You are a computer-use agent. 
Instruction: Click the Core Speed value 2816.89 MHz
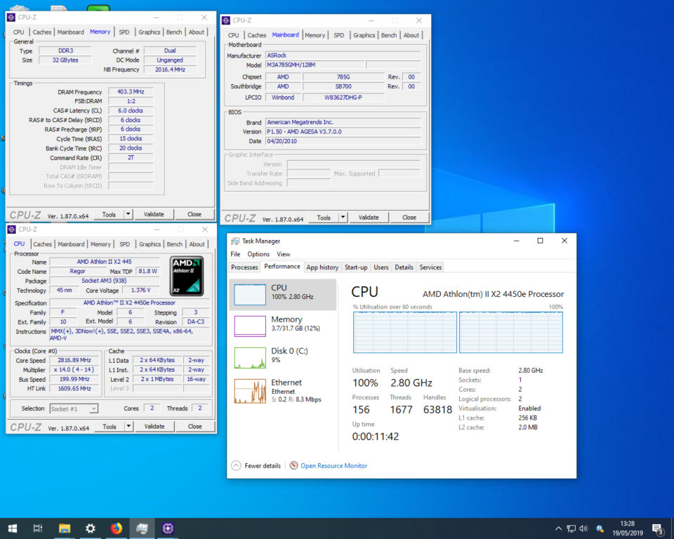[74, 360]
